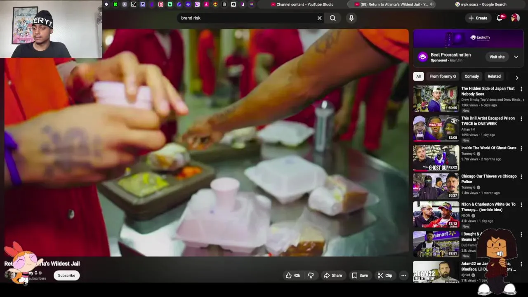The width and height of the screenshot is (528, 297).
Task: Select the Related filter chip
Action: tap(494, 76)
